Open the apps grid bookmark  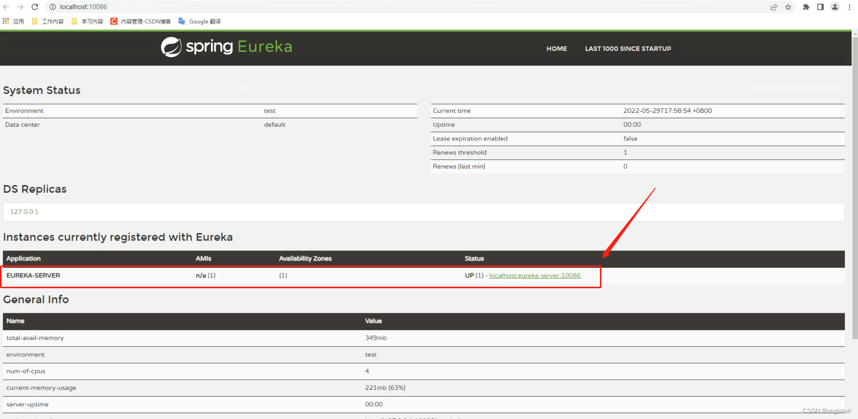click(14, 21)
